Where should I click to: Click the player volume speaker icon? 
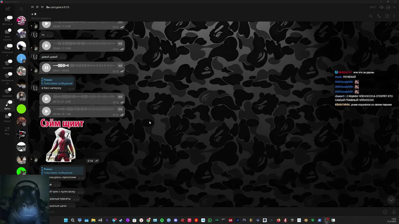pos(381,7)
